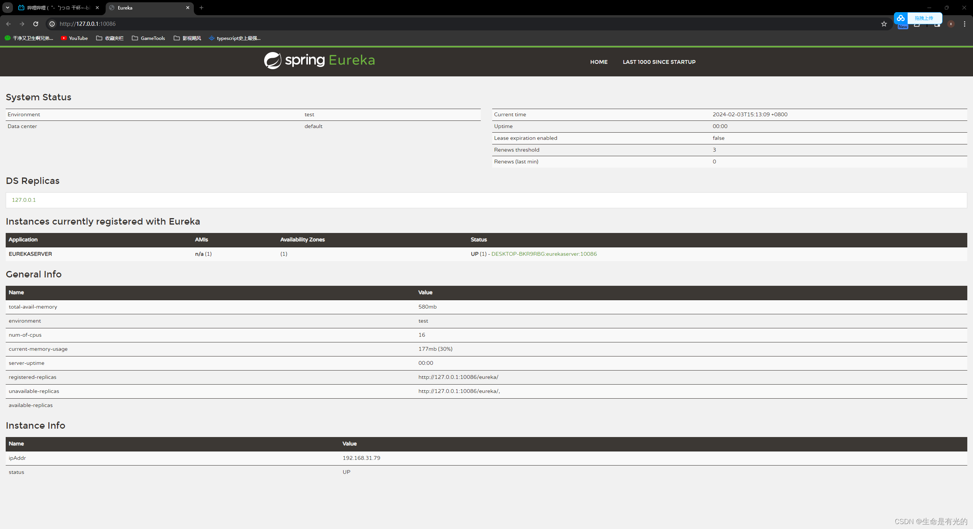Viewport: 973px width, 529px height.
Task: Click the num-of-cpus value 16
Action: tap(422, 335)
